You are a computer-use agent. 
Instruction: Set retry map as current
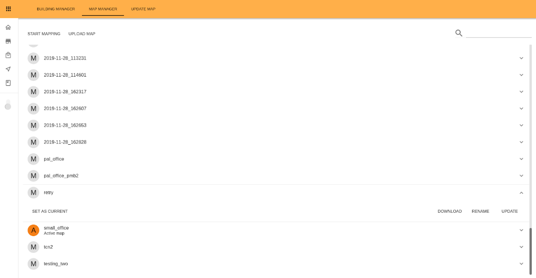(x=50, y=211)
